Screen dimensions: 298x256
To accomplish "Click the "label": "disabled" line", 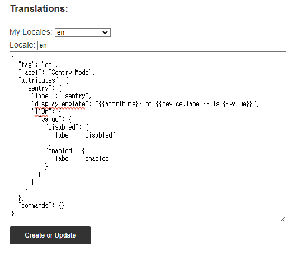I will coord(84,135).
